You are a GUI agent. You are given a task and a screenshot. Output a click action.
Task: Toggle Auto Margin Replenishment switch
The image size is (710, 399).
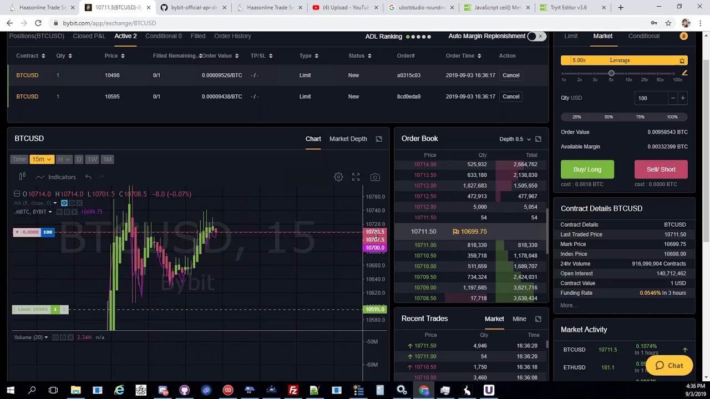[536, 36]
